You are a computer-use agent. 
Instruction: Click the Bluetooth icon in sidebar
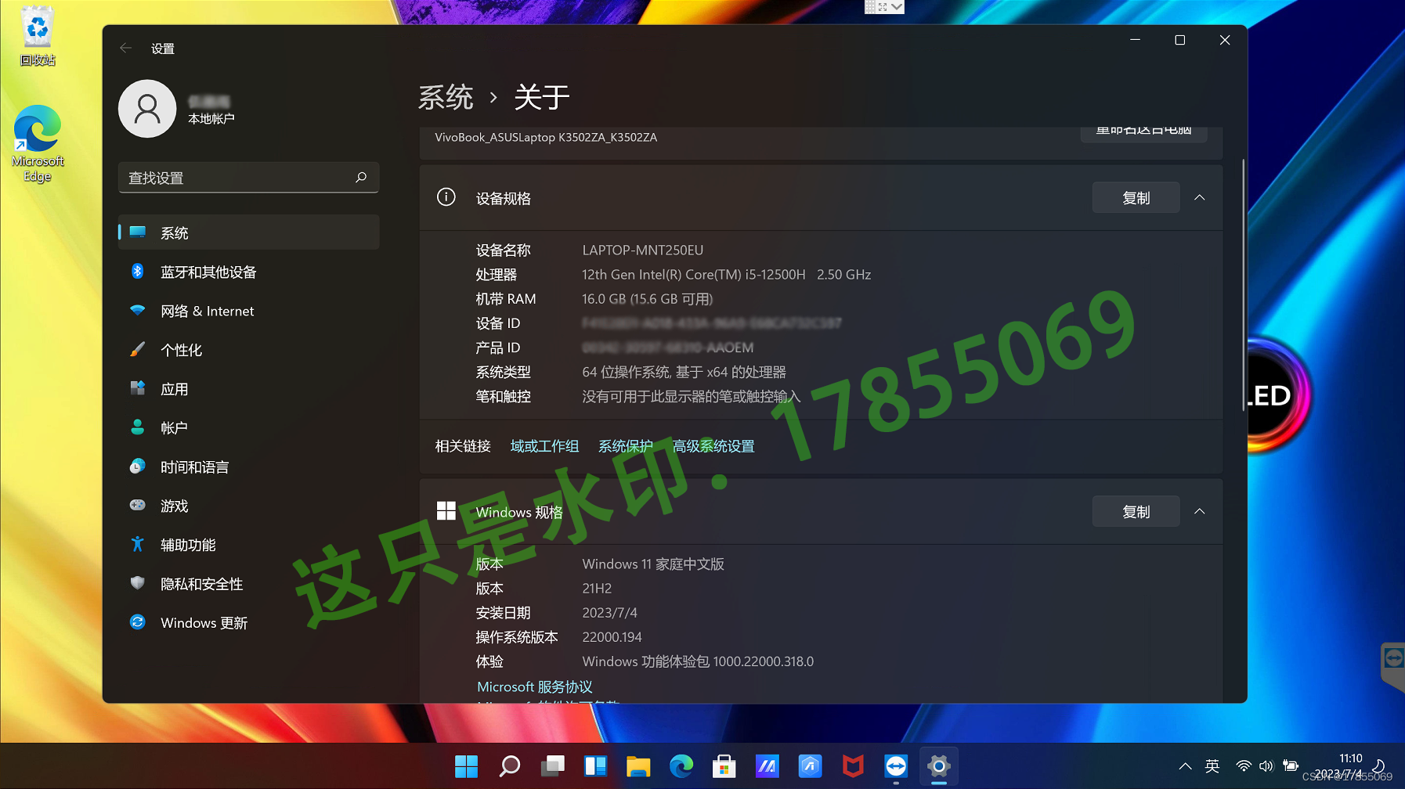pos(137,272)
